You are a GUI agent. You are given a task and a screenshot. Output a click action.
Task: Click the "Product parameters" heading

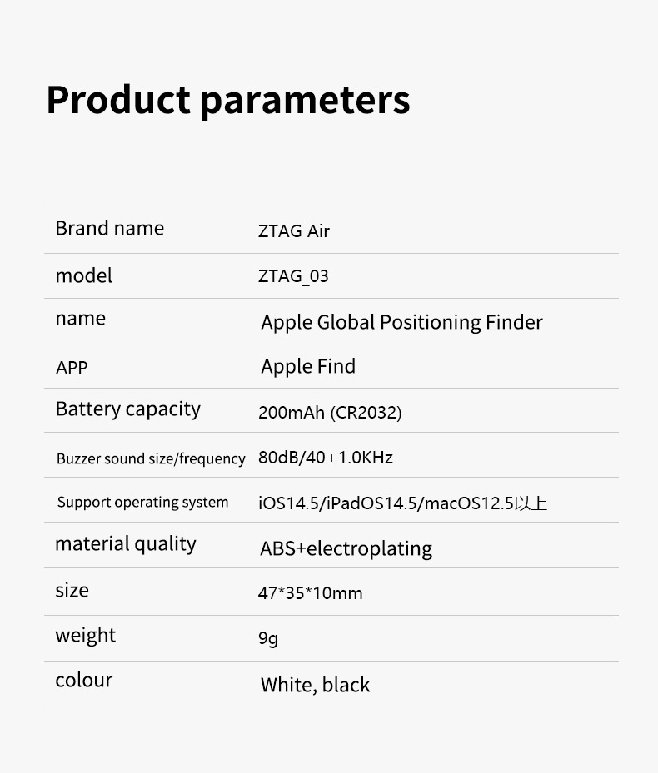[x=228, y=100]
